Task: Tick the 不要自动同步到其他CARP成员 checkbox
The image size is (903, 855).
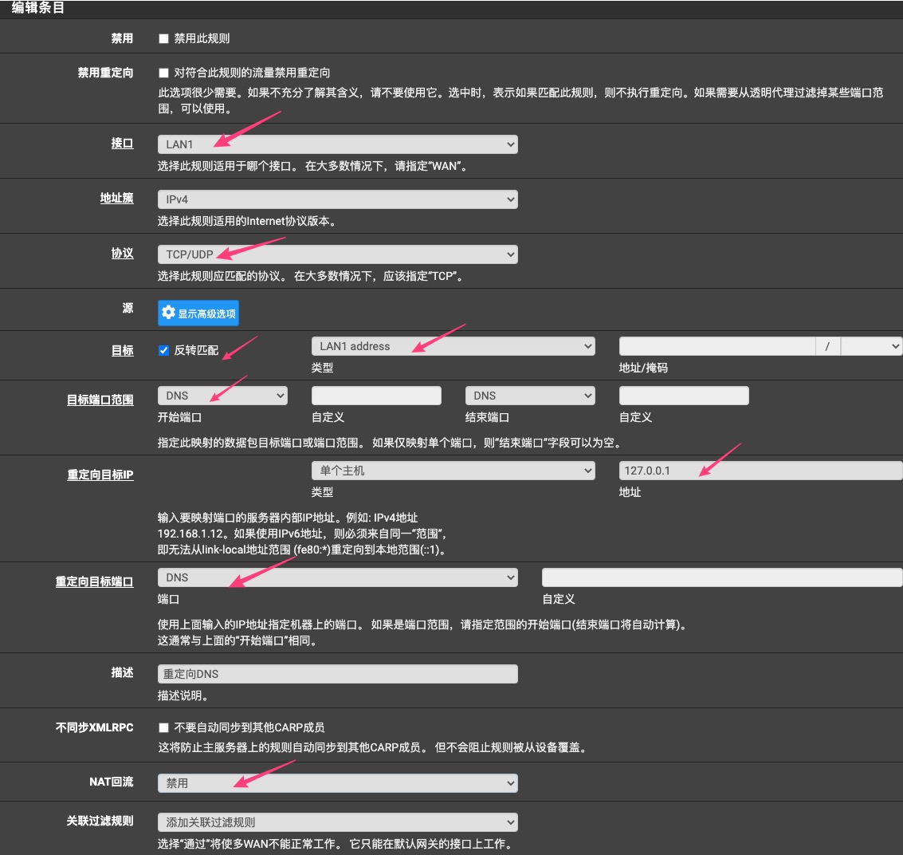Action: tap(164, 727)
